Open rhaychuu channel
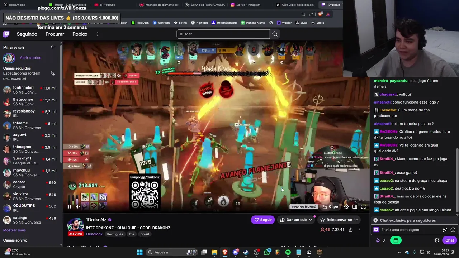The image size is (459, 258). pos(30,173)
